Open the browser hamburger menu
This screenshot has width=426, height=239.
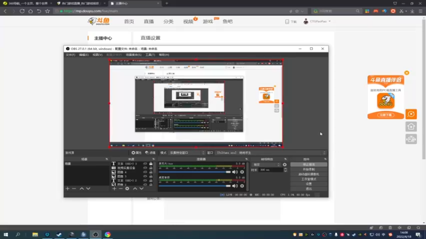click(x=421, y=11)
